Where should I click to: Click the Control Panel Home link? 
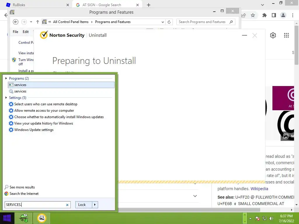pos(26,43)
